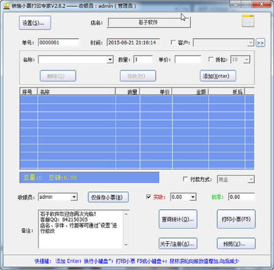Click the 数量 table column header
274x270 pixels.
point(127,92)
